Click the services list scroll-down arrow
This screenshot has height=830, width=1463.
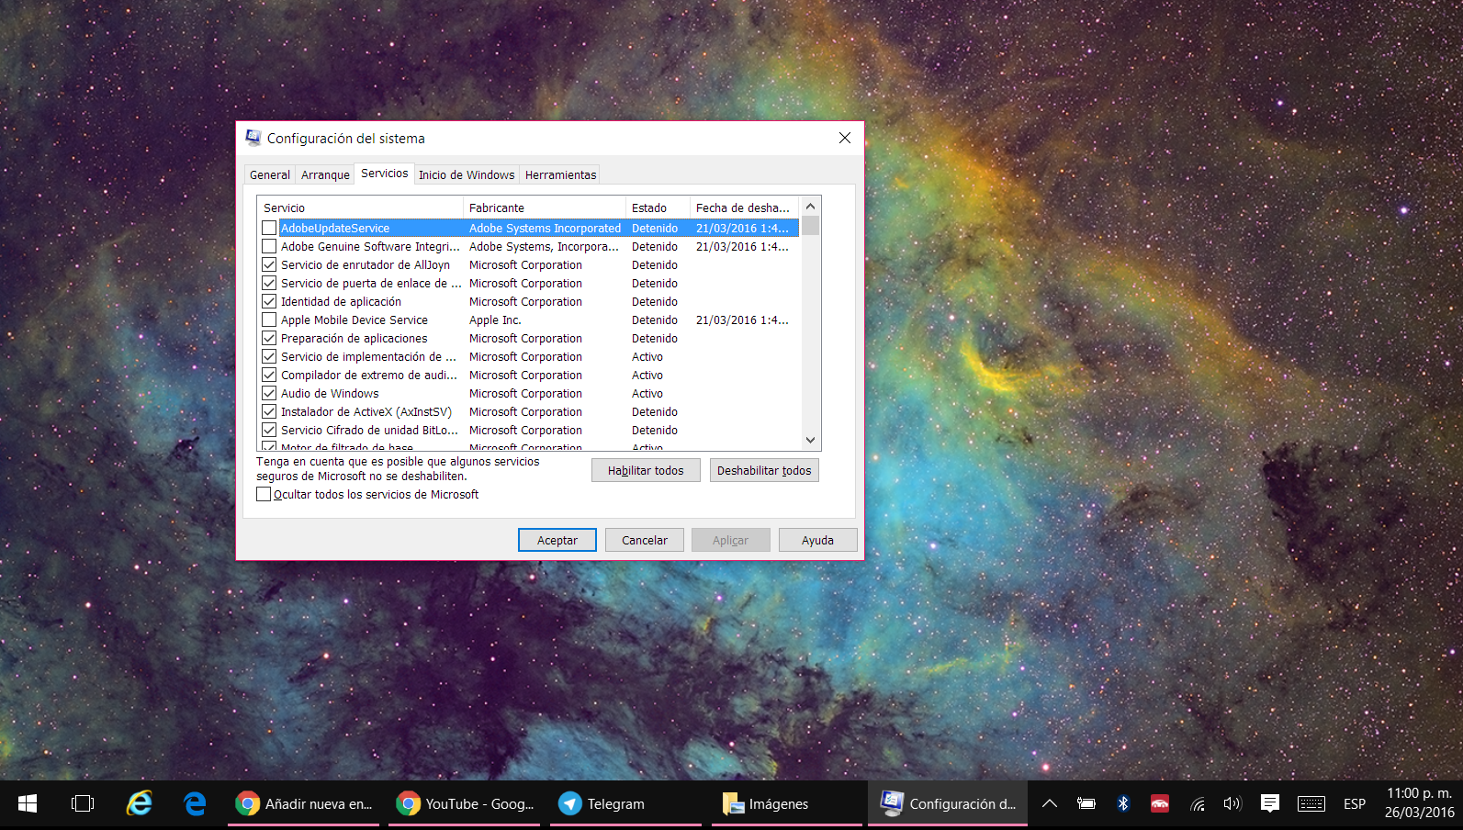click(x=810, y=440)
